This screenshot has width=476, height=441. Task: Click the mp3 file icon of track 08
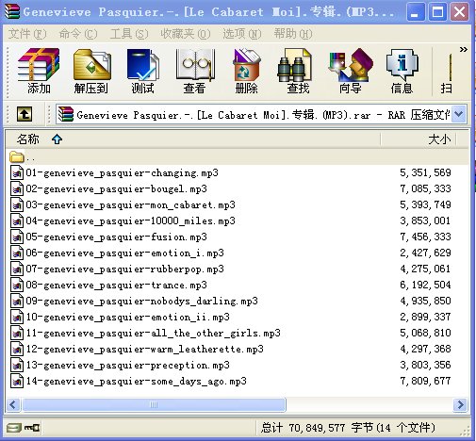[17, 285]
